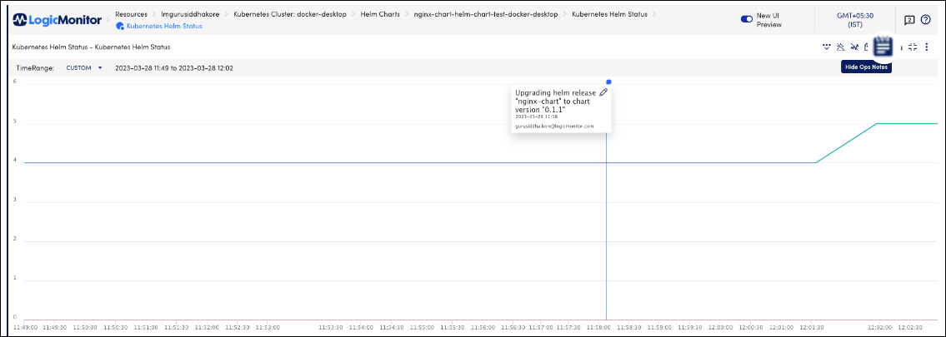Toggle the New UI Preview switch
The width and height of the screenshot is (946, 337).
pos(747,18)
